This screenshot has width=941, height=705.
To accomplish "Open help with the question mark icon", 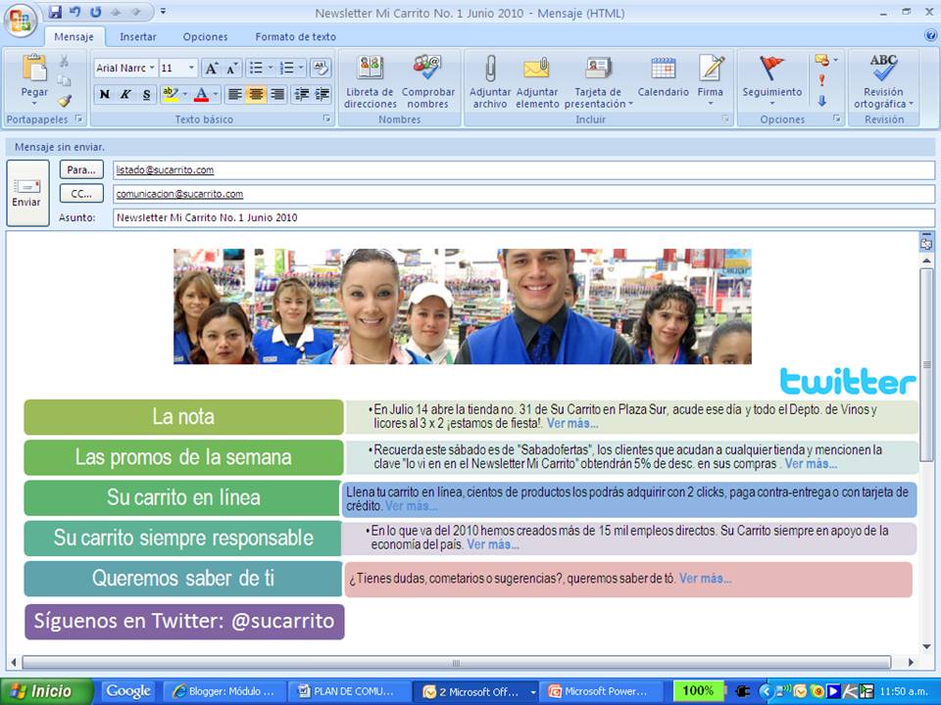I will pyautogui.click(x=931, y=35).
